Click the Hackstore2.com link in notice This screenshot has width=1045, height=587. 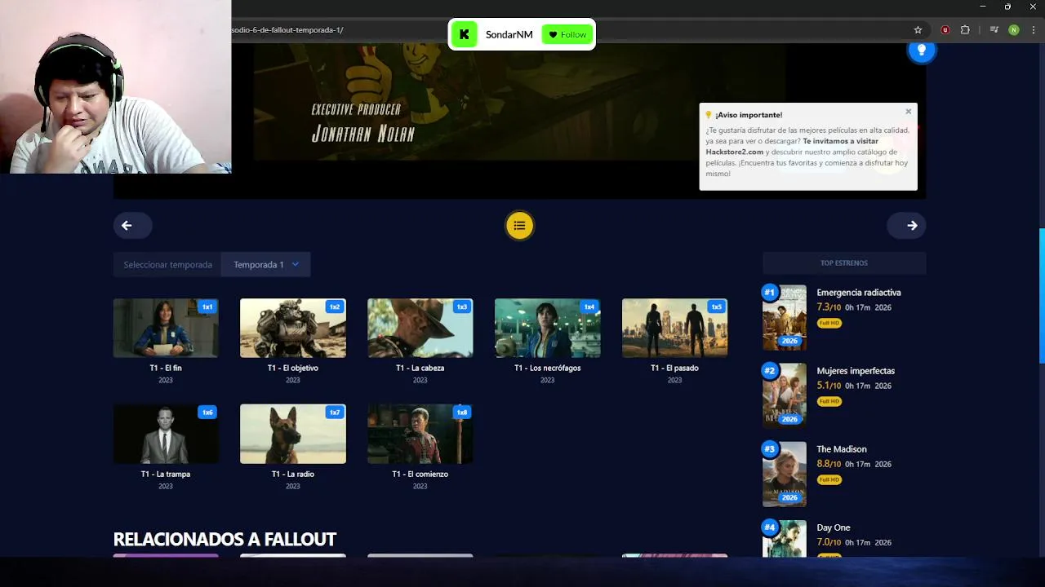[735, 152]
